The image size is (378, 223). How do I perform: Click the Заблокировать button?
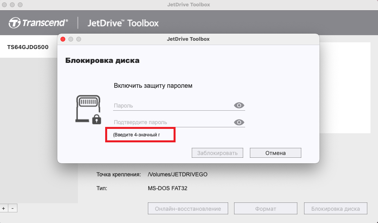(217, 153)
